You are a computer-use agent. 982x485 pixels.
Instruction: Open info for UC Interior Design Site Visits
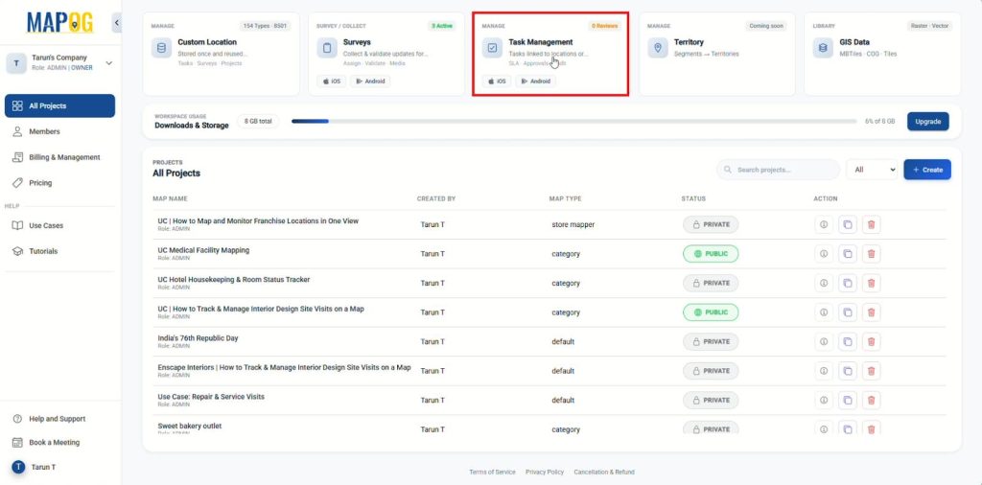pyautogui.click(x=824, y=312)
